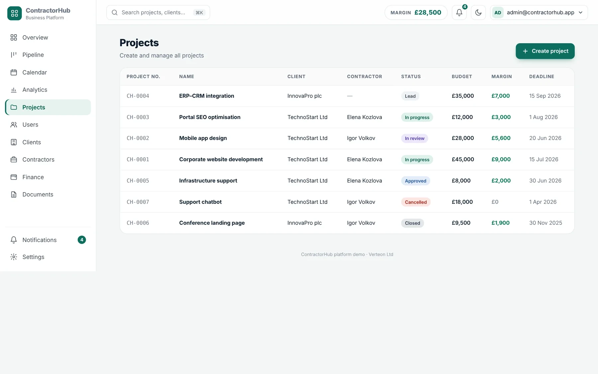
Task: Click the Infrastructure support project name
Action: point(208,181)
